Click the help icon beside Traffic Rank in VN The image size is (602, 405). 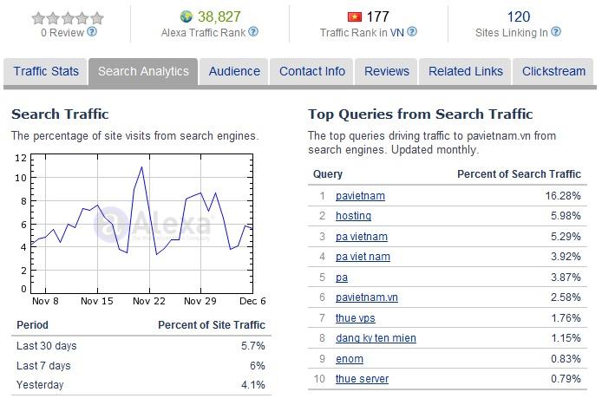(412, 32)
